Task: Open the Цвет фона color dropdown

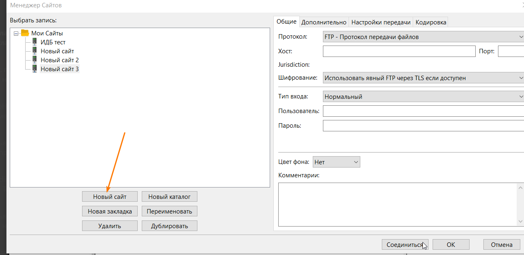Action: click(x=336, y=162)
